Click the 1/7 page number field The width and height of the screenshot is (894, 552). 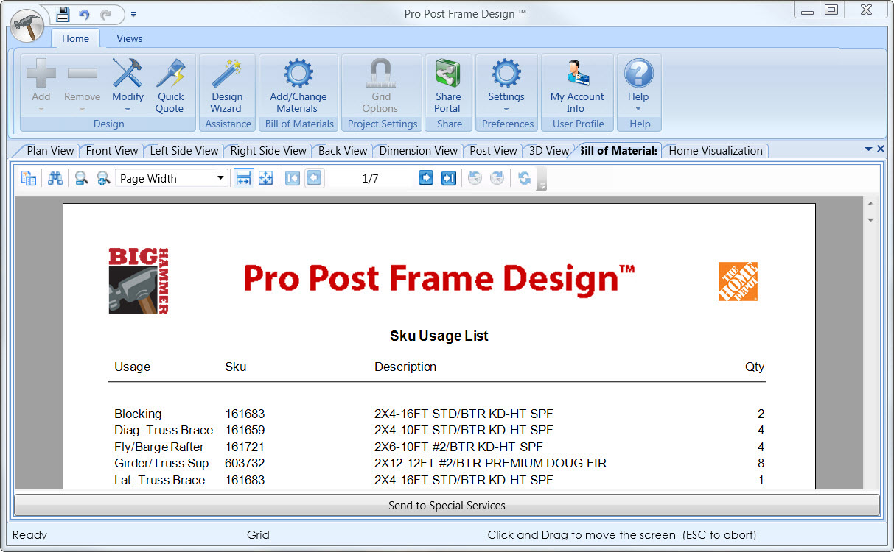(370, 178)
